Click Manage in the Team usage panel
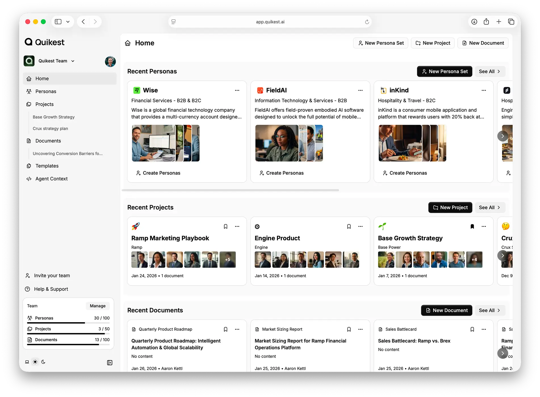Image resolution: width=540 pixels, height=397 pixels. 97,306
